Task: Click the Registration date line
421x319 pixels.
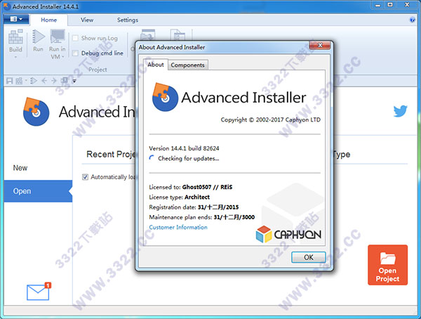Action: tap(194, 207)
